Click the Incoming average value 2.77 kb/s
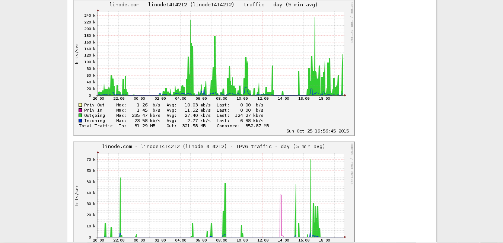 (x=200, y=121)
